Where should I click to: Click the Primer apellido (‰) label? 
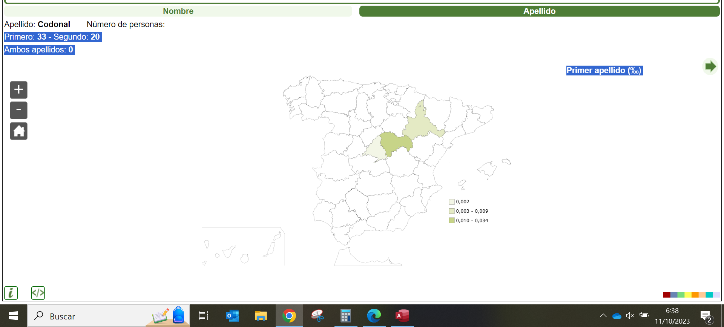point(604,71)
